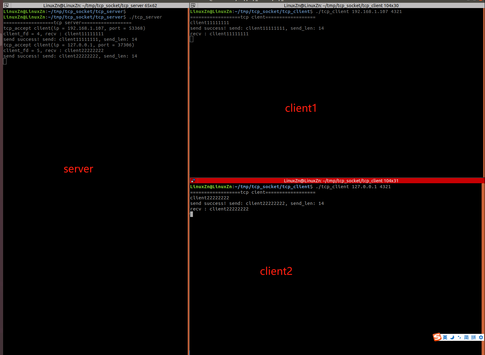Toggle the 英 English/Chinese input mode
Image resolution: width=485 pixels, height=355 pixels.
tap(445, 337)
